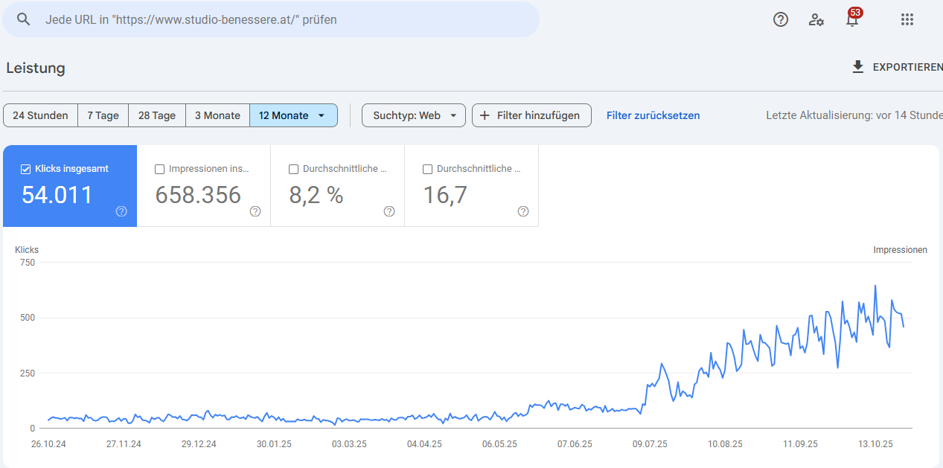Uncheck the Klicks insgesamt checkbox

[x=25, y=169]
